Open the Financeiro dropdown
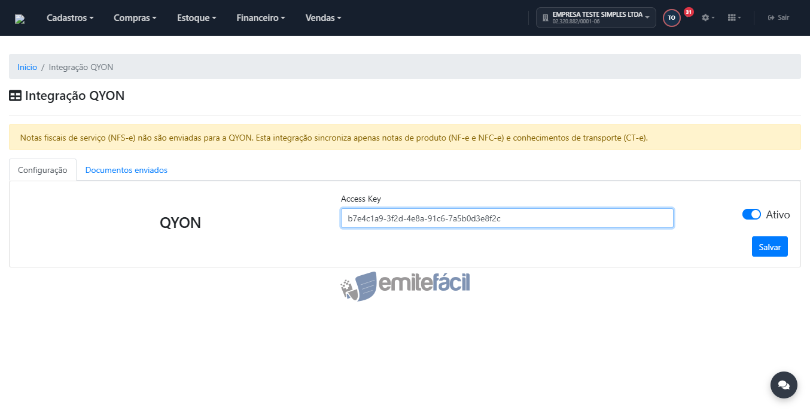The width and height of the screenshot is (810, 411). 261,18
